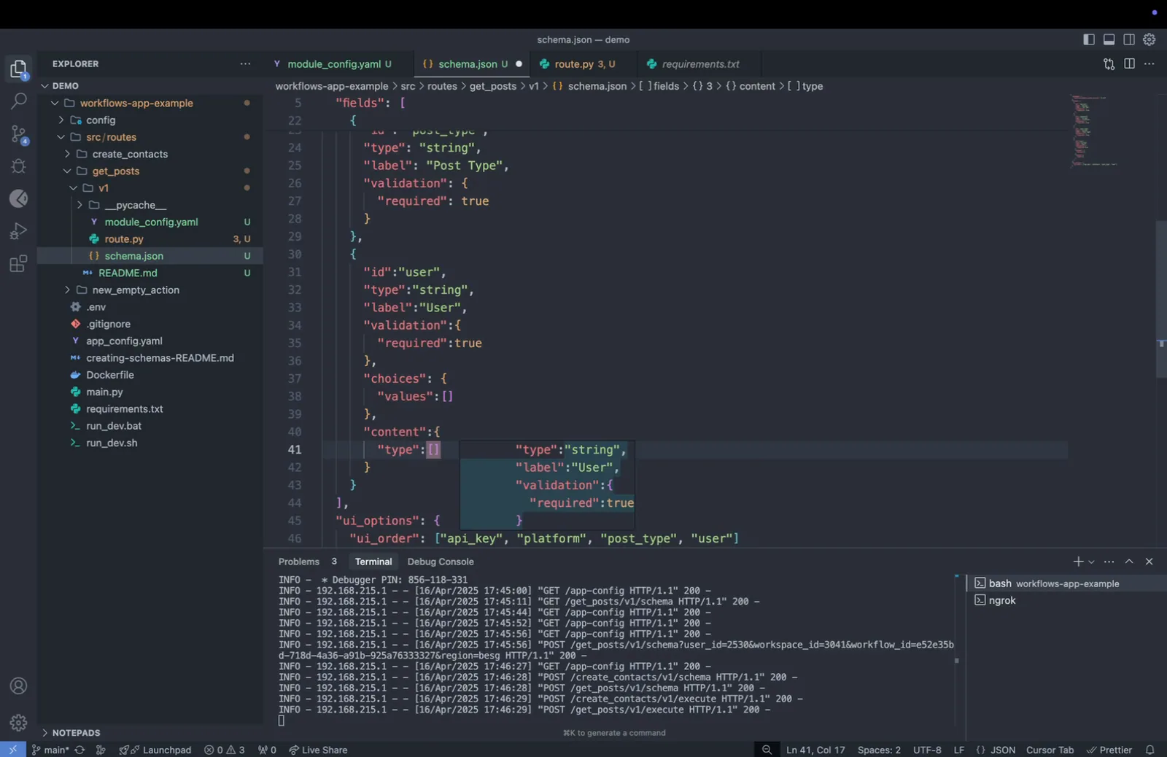Open the Accounts icon in activity bar
Viewport: 1167px width, 757px height.
click(x=18, y=686)
